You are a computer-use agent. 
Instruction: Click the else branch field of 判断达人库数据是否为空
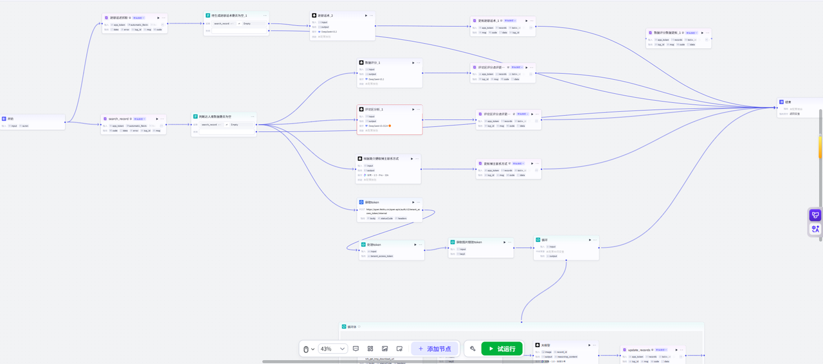pyautogui.click(x=228, y=132)
